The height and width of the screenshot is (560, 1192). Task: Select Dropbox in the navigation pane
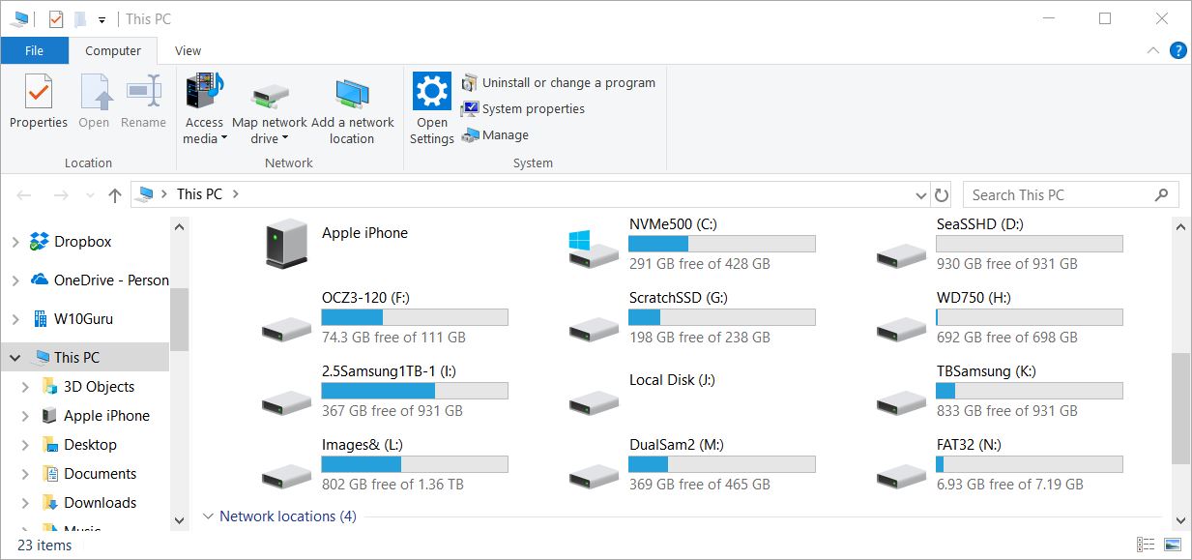click(x=83, y=242)
